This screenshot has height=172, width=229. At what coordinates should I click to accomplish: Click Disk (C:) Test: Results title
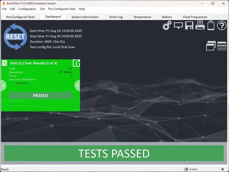click(34, 63)
